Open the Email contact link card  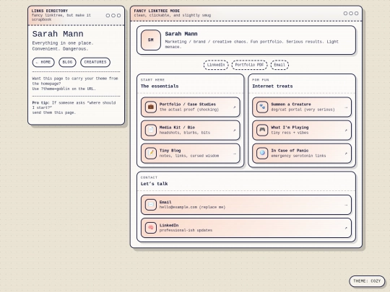pyautogui.click(x=246, y=205)
